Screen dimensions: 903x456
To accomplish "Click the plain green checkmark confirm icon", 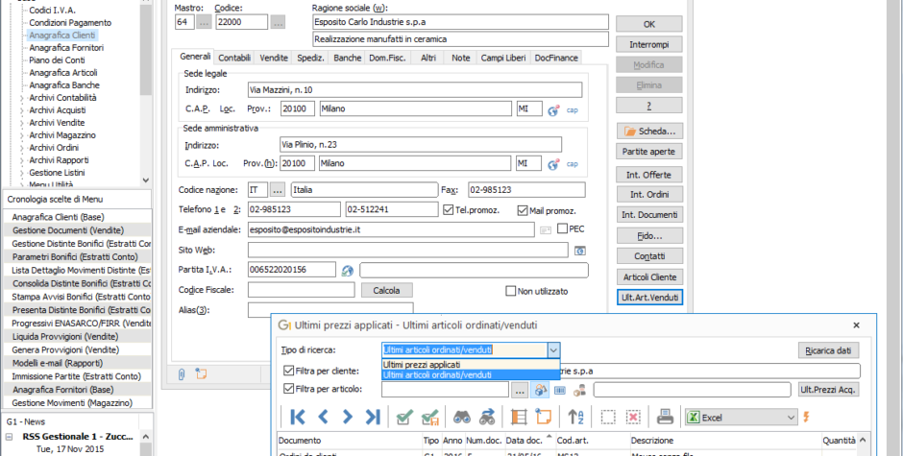I will (404, 417).
